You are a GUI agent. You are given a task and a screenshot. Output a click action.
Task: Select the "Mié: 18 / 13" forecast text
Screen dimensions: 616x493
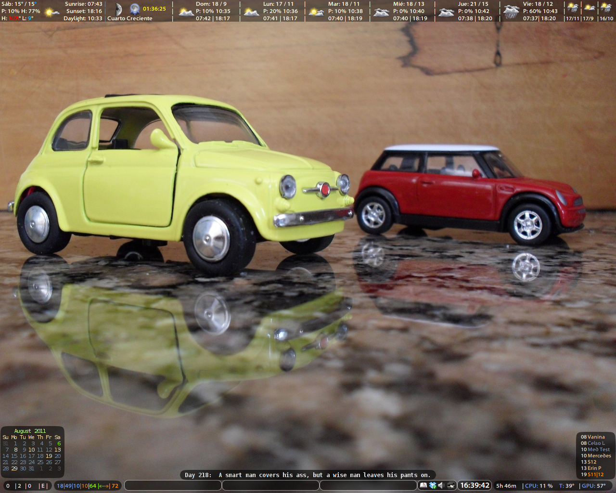tap(409, 4)
